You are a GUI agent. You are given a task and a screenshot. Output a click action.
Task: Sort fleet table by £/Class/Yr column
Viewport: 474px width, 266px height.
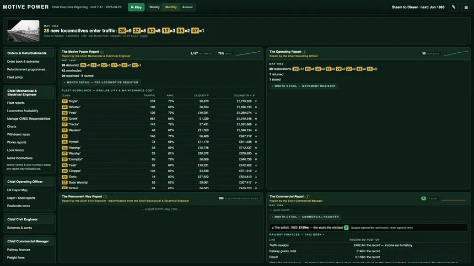(244, 95)
